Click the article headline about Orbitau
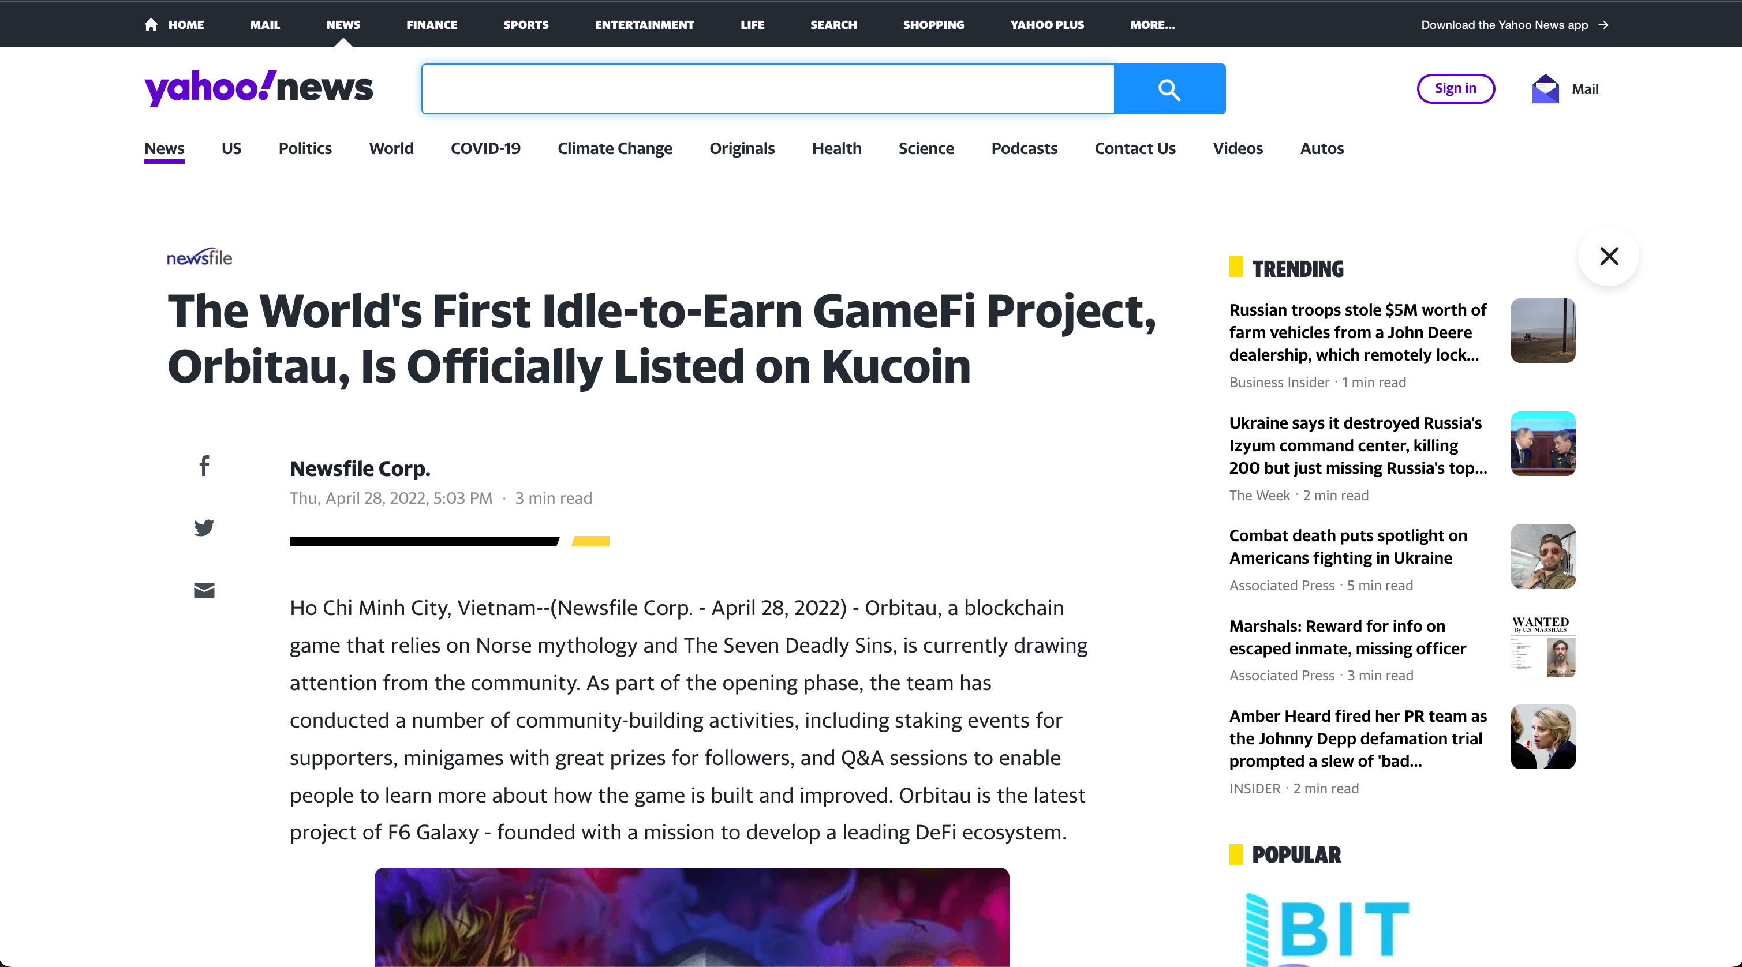Screen dimensions: 1742x967 click(x=662, y=339)
